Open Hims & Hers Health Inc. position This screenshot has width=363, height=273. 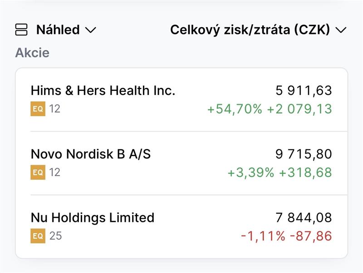tap(103, 91)
